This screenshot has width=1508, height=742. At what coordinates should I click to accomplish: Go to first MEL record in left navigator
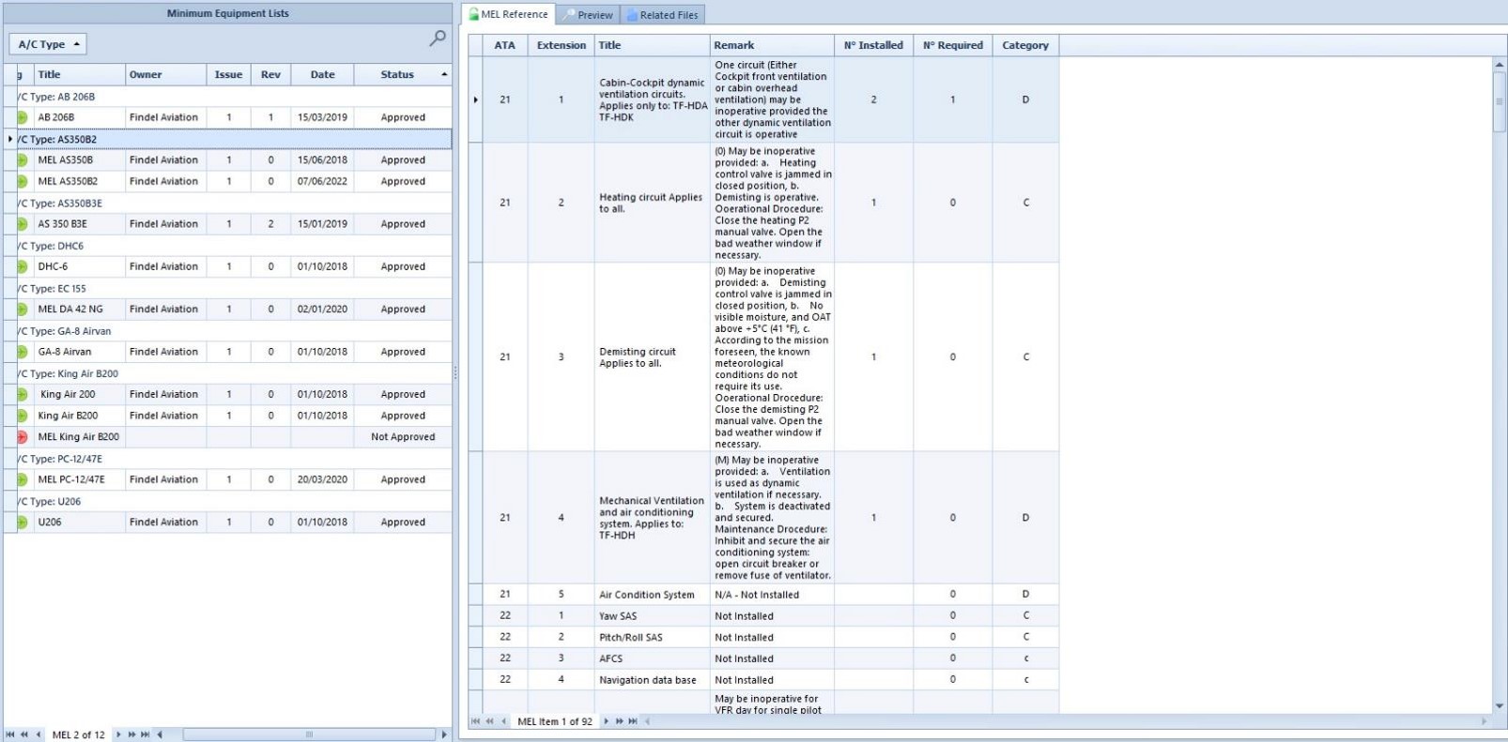pos(10,734)
